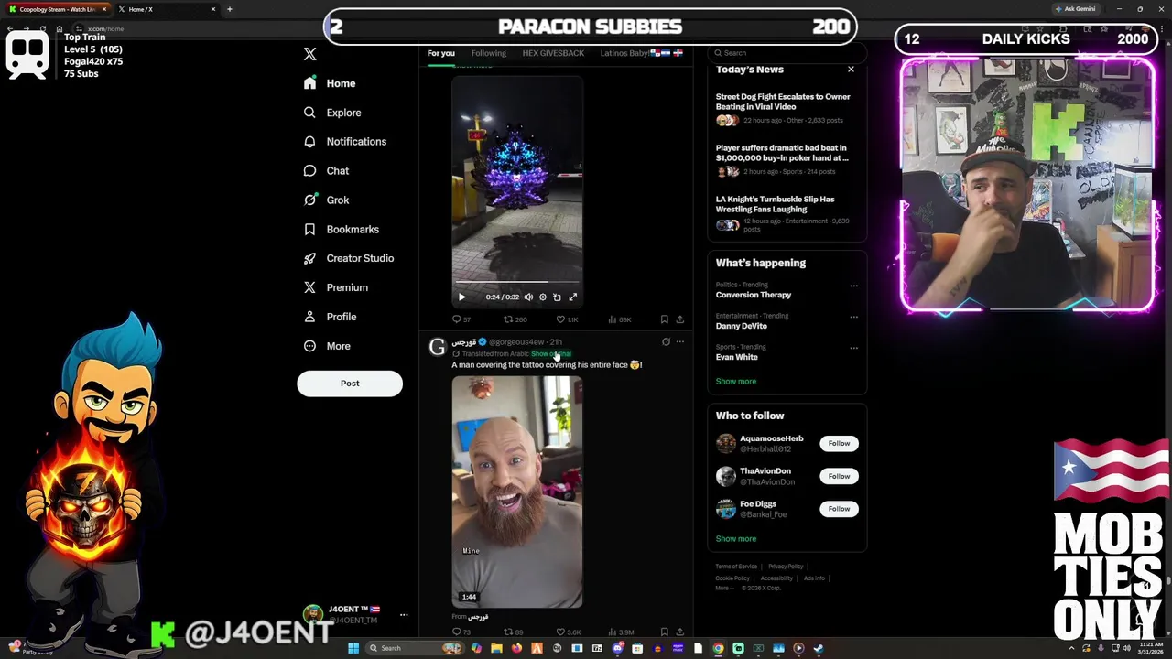Click the Post button
Viewport: 1172px width, 659px height.
pyautogui.click(x=350, y=384)
